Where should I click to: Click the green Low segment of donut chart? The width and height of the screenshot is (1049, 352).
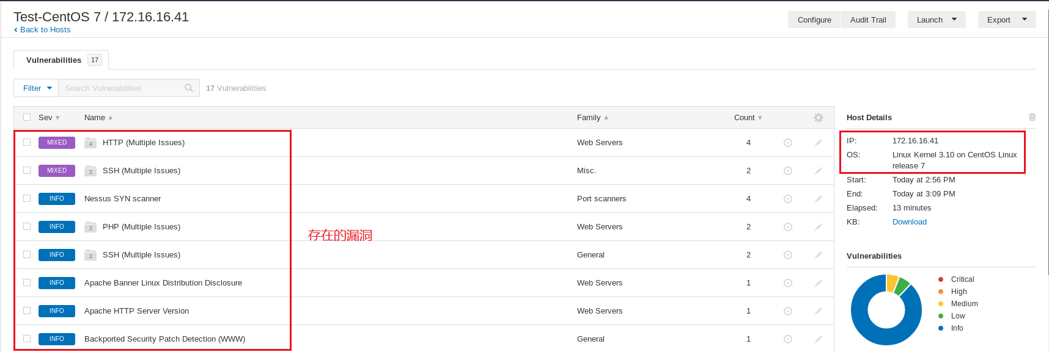click(902, 286)
